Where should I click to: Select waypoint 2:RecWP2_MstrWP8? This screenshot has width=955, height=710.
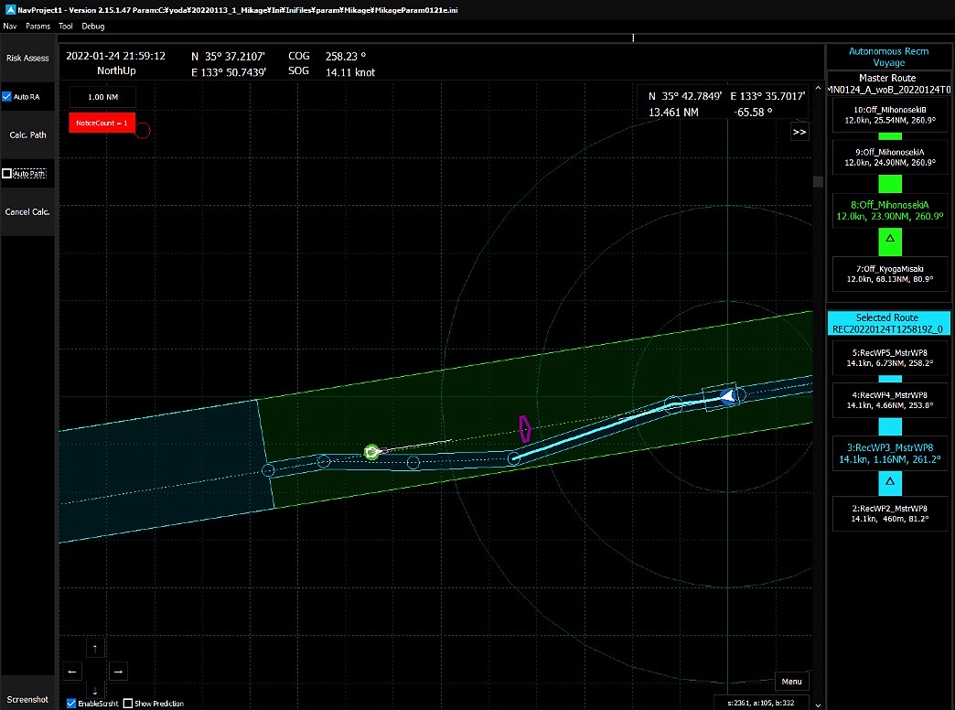click(889, 513)
